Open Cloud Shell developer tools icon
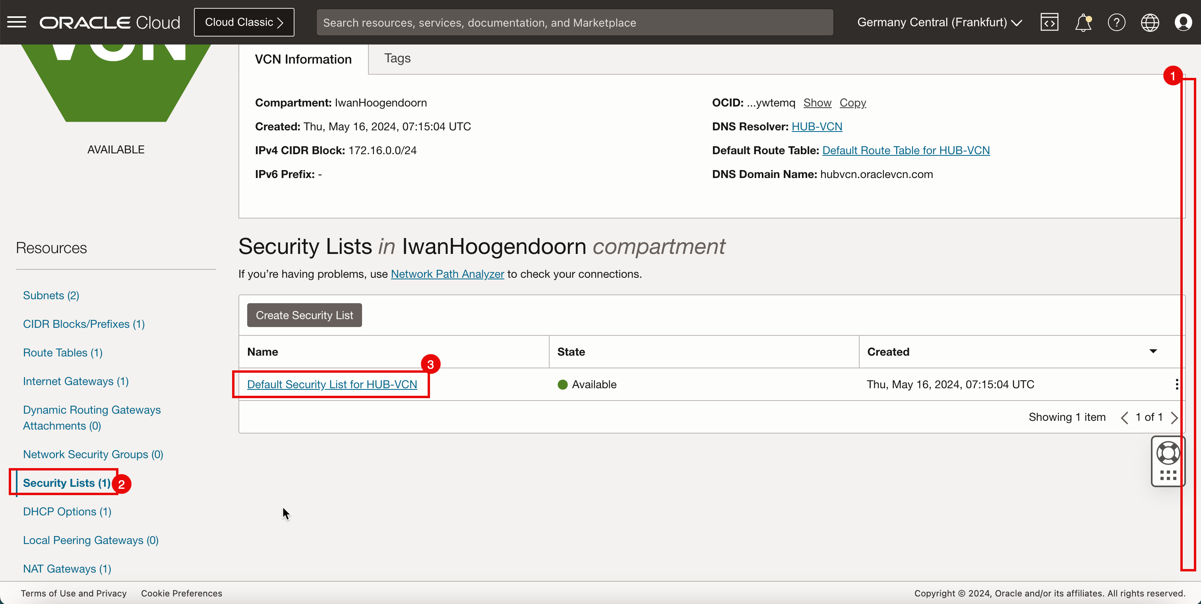 (1049, 22)
